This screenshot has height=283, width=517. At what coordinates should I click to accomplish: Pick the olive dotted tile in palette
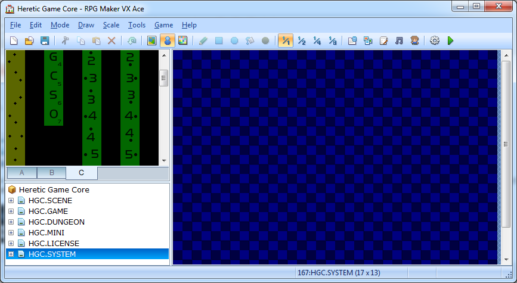pos(16,107)
